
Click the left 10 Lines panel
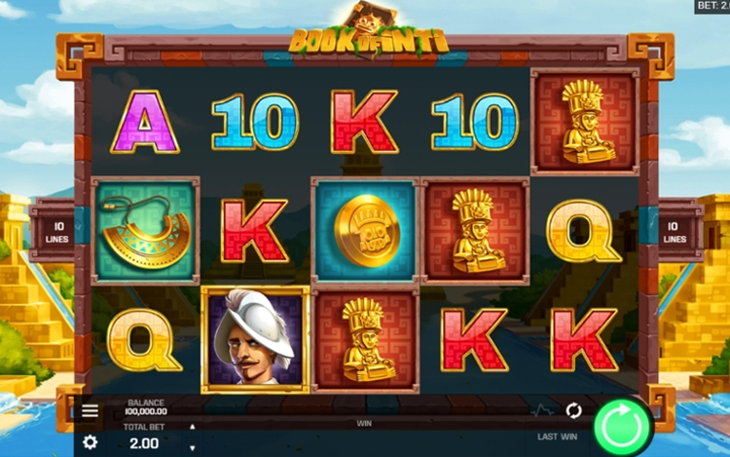click(56, 233)
